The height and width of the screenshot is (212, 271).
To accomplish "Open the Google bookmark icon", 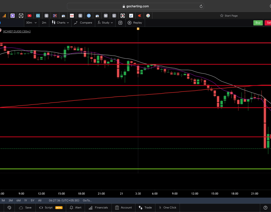I will pos(148,16).
